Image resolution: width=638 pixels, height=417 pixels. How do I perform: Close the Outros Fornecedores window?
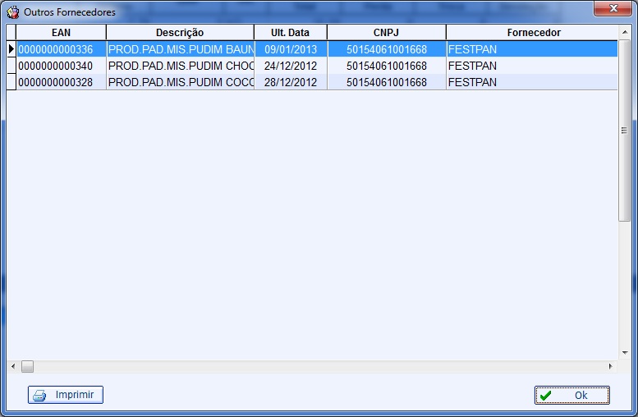pyautogui.click(x=613, y=8)
